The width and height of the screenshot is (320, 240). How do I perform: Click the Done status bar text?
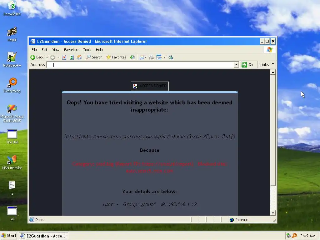pos(39,220)
